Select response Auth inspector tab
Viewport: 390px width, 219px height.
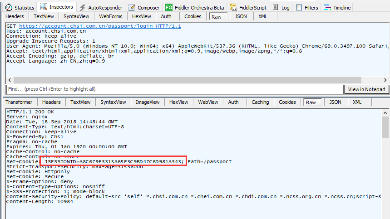click(x=233, y=102)
